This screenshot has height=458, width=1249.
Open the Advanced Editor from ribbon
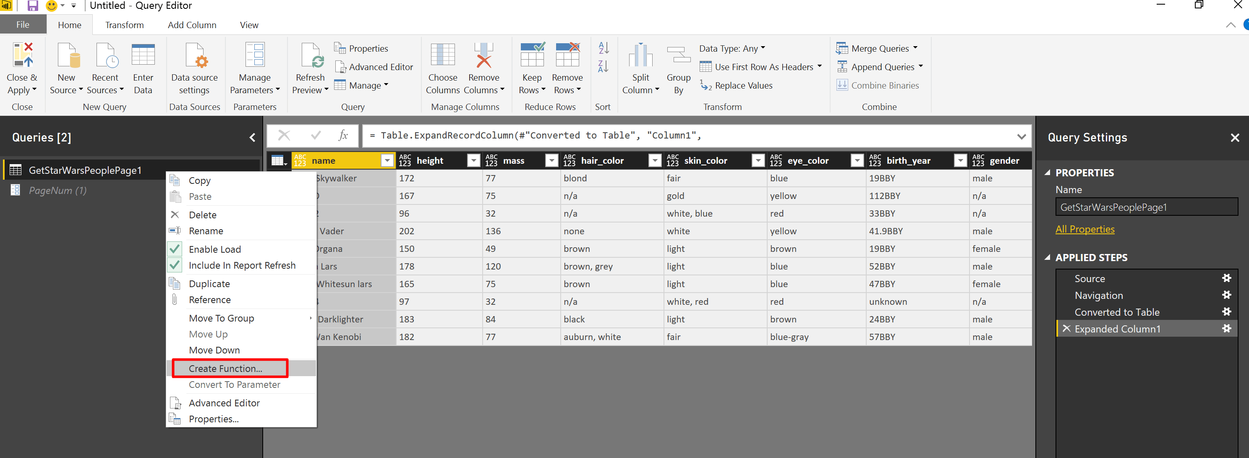pyautogui.click(x=374, y=67)
